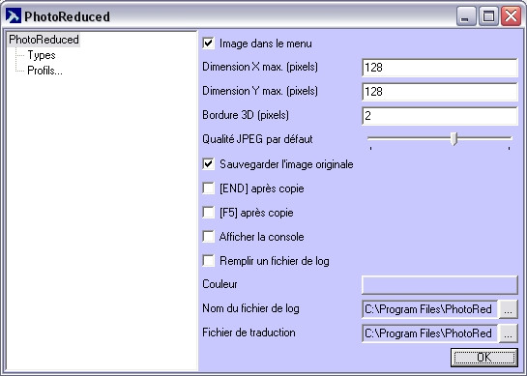
Task: Enable [END] après copie checkbox
Action: [208, 188]
